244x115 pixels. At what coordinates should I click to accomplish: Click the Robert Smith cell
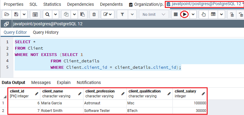point(62,111)
